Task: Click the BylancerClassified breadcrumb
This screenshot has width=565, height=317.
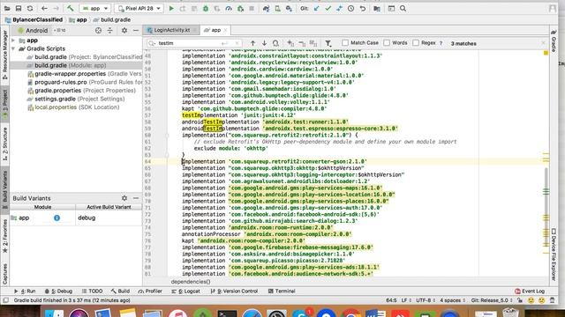Action: (34, 19)
